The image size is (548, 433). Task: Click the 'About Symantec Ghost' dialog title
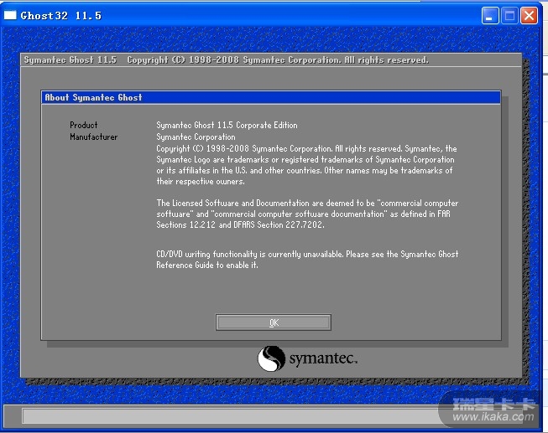coord(93,97)
